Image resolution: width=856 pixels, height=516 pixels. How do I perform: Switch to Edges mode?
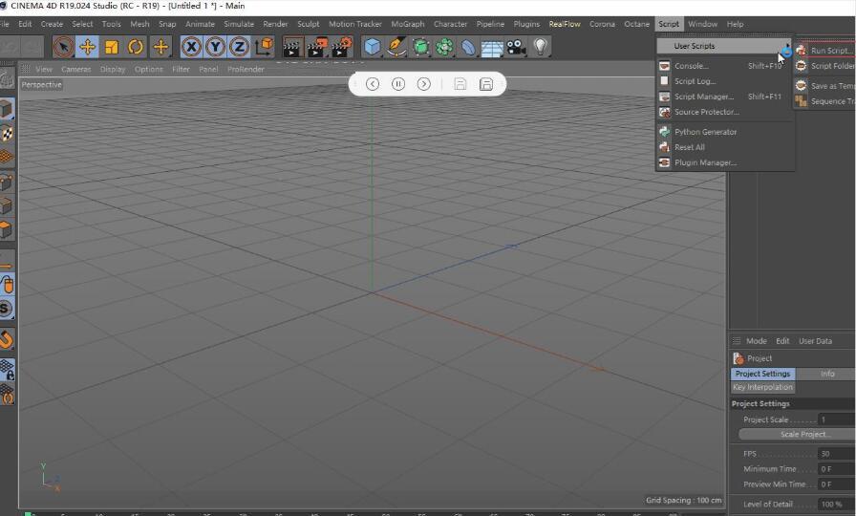[7, 205]
